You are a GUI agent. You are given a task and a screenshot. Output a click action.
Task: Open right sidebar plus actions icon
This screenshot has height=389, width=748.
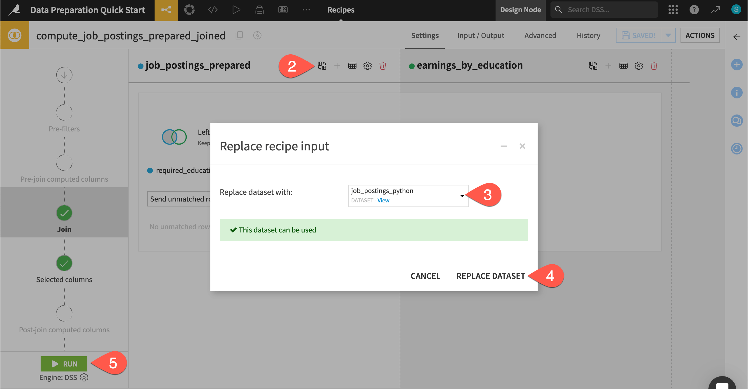pos(737,65)
